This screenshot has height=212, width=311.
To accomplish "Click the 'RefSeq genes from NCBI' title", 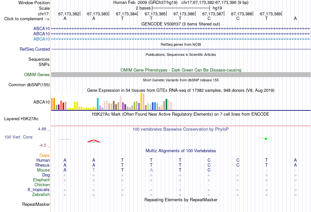I will 181,44.
